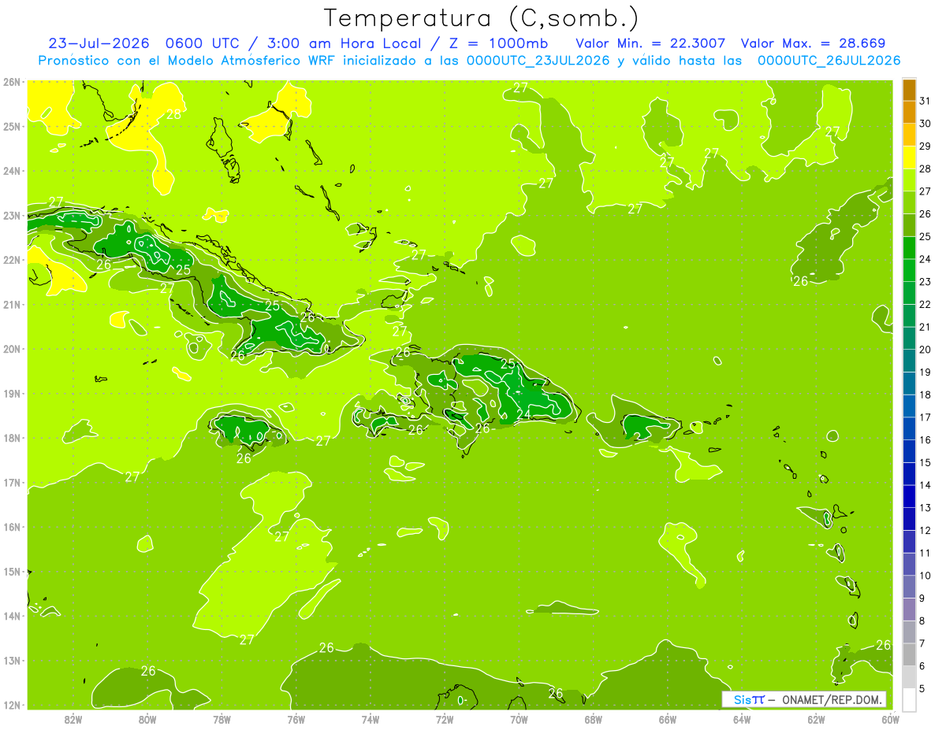The image size is (946, 730).
Task: Click the 25N latitude axis label
Action: click(x=12, y=126)
